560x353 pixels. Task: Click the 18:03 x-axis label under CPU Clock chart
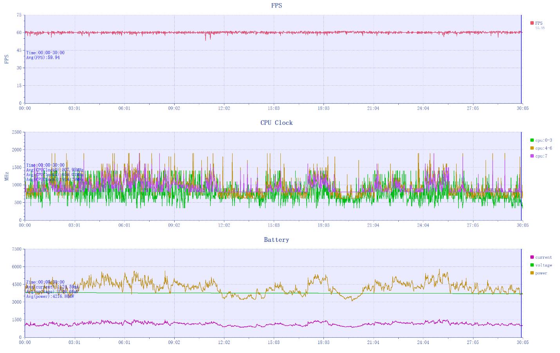tap(323, 225)
